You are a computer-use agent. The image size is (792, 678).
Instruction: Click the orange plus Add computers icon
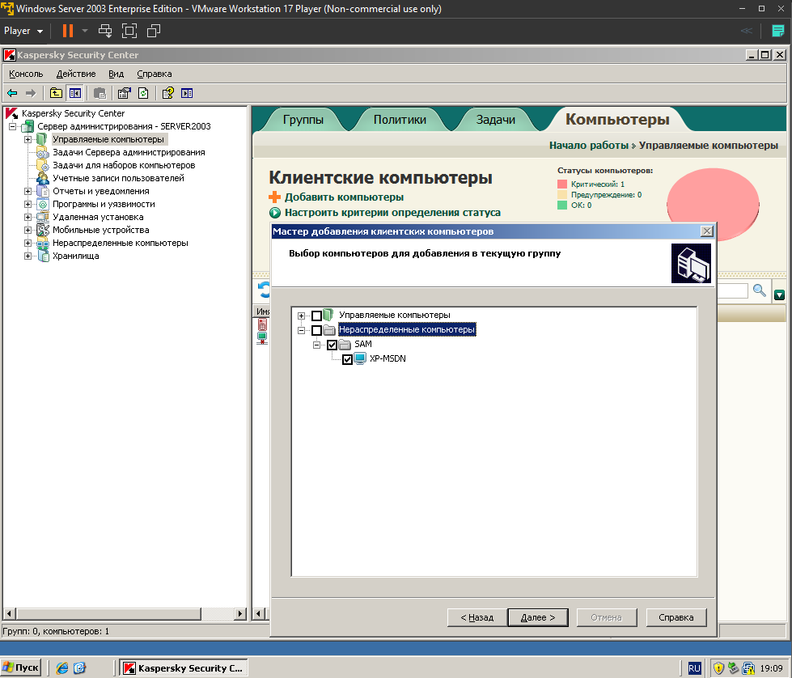point(275,197)
